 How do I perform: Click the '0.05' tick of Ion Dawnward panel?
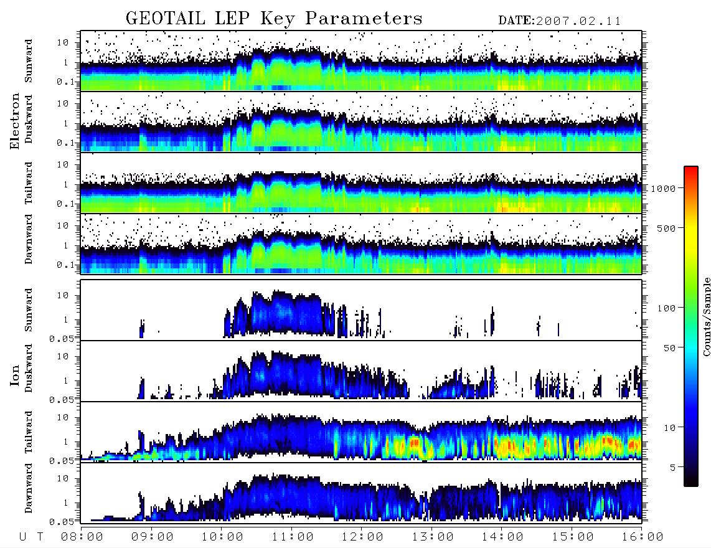coord(62,522)
